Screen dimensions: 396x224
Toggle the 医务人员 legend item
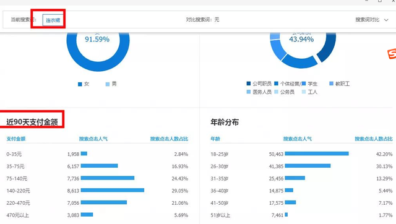[x=259, y=92]
